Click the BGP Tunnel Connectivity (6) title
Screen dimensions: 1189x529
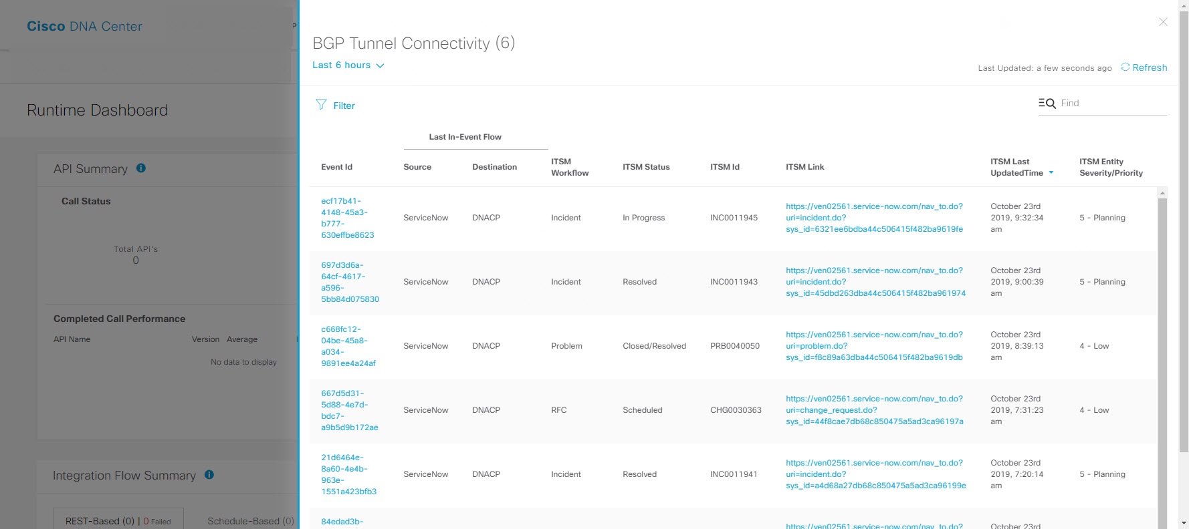tap(413, 43)
